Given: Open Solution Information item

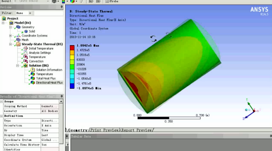Looking at the screenshot, I should 49,70.
